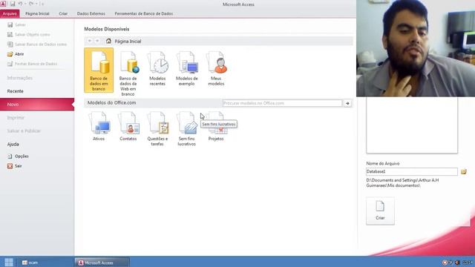
Task: Open the Projetos template category
Action: tap(216, 126)
